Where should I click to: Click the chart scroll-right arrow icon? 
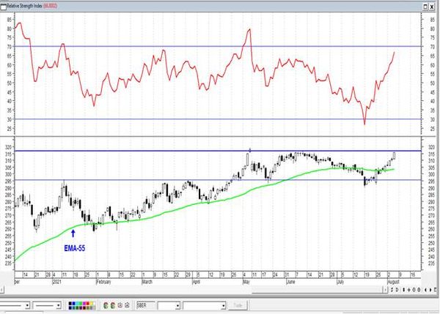point(430,290)
